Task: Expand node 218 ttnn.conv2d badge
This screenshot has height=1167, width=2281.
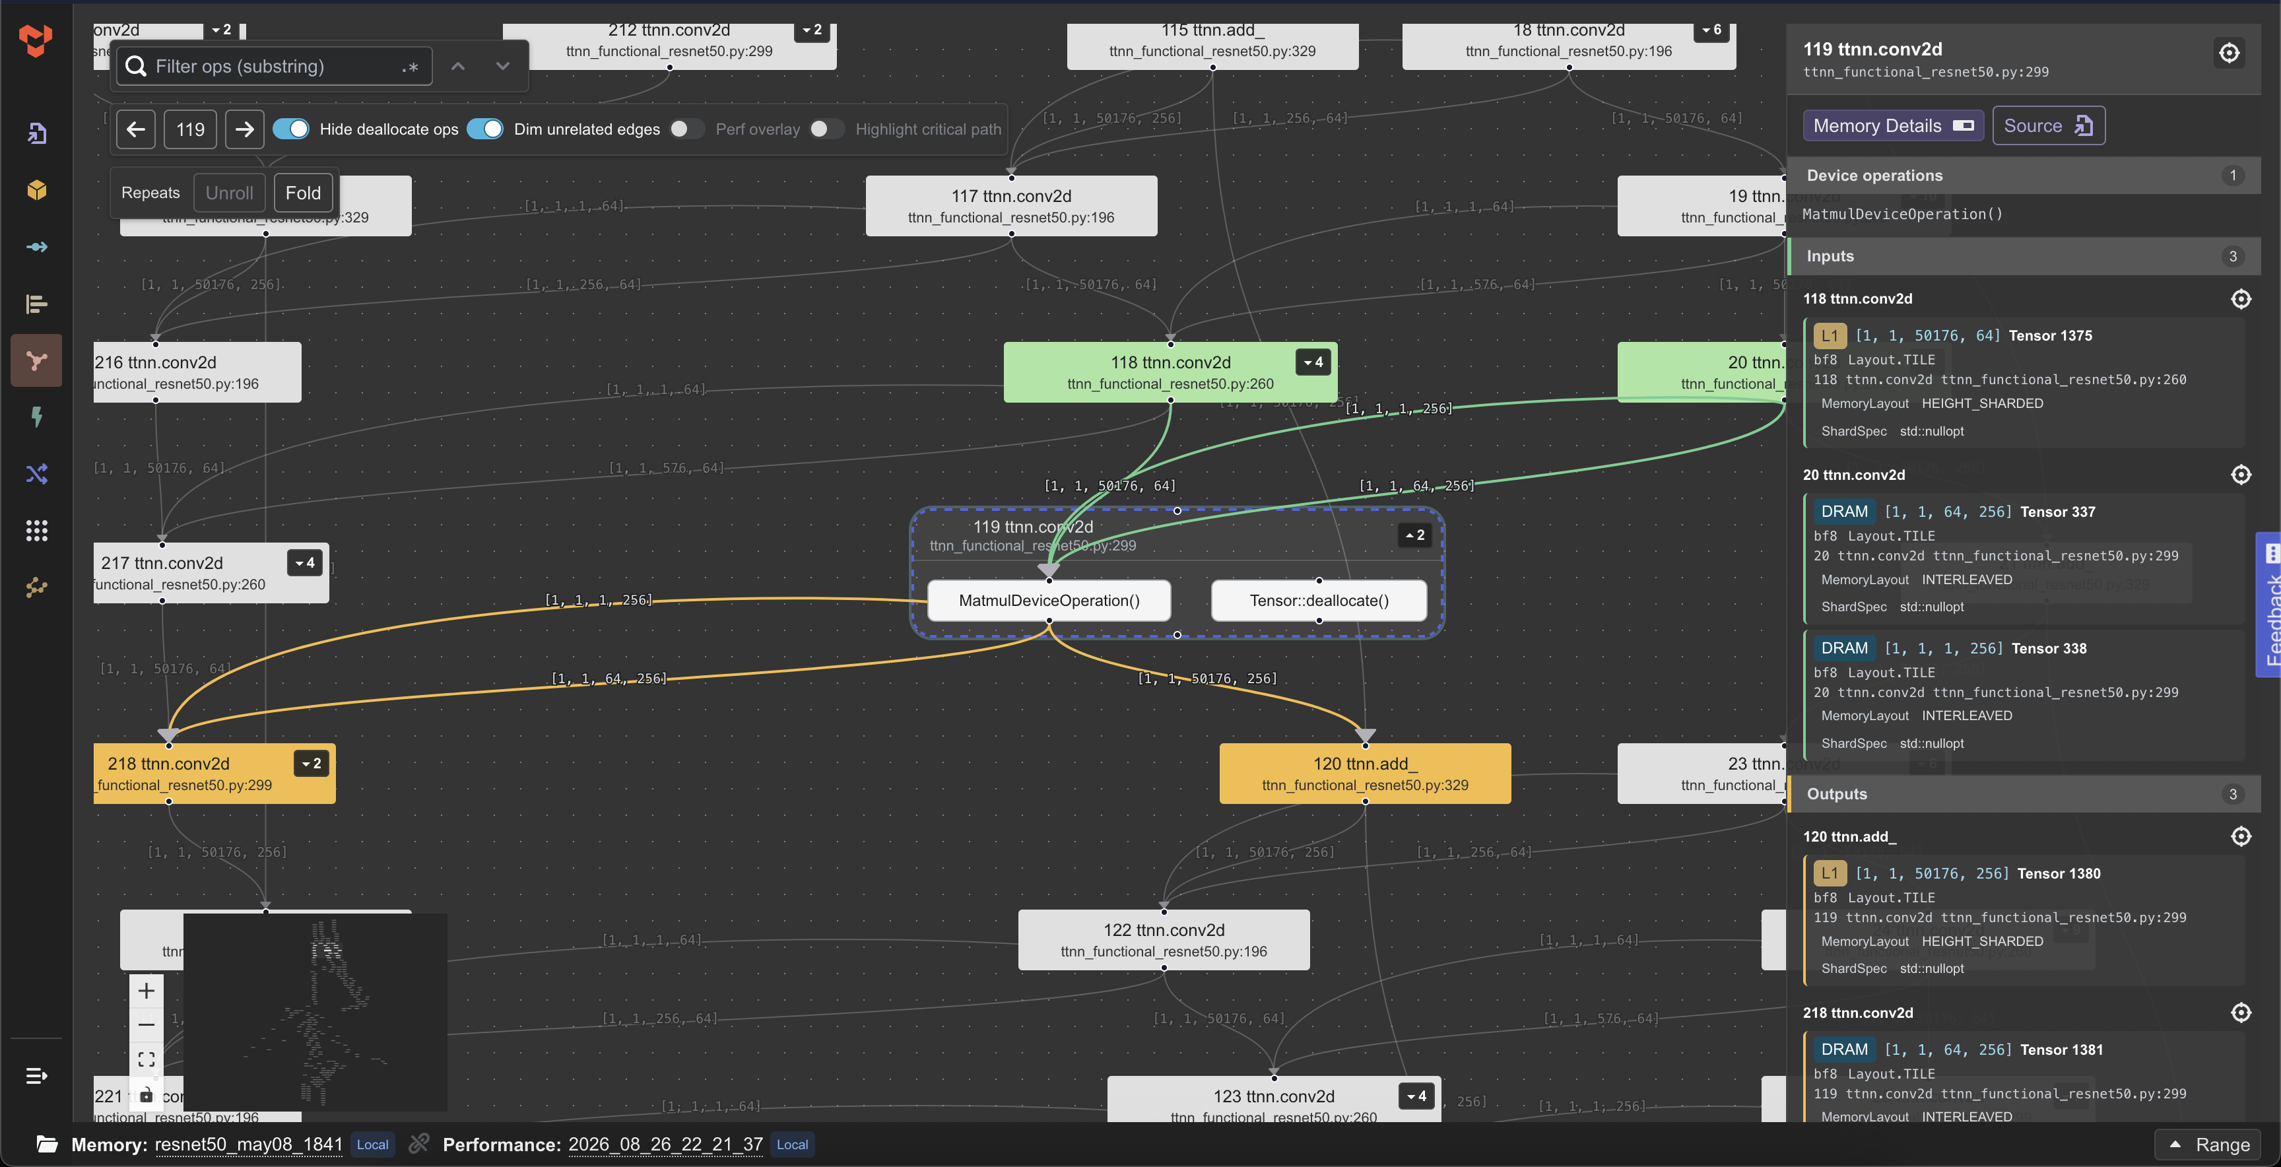Action: point(312,763)
